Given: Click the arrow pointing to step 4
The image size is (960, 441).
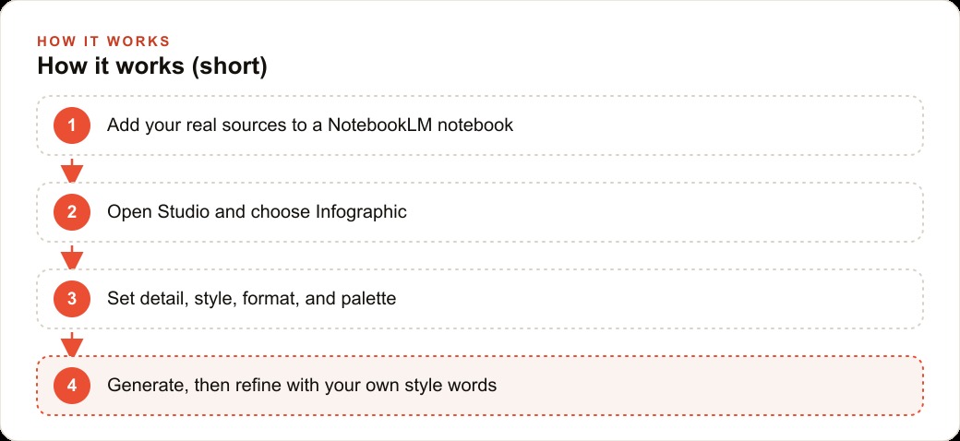Looking at the screenshot, I should pyautogui.click(x=72, y=344).
